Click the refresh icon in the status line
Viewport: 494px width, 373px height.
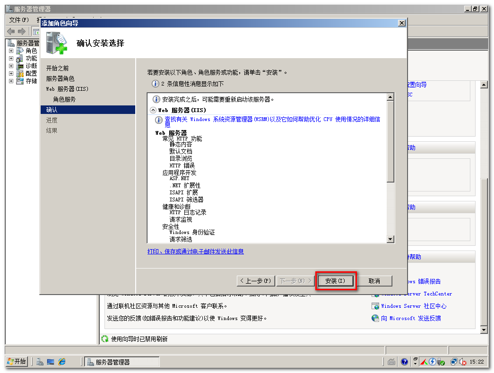[x=104, y=339]
